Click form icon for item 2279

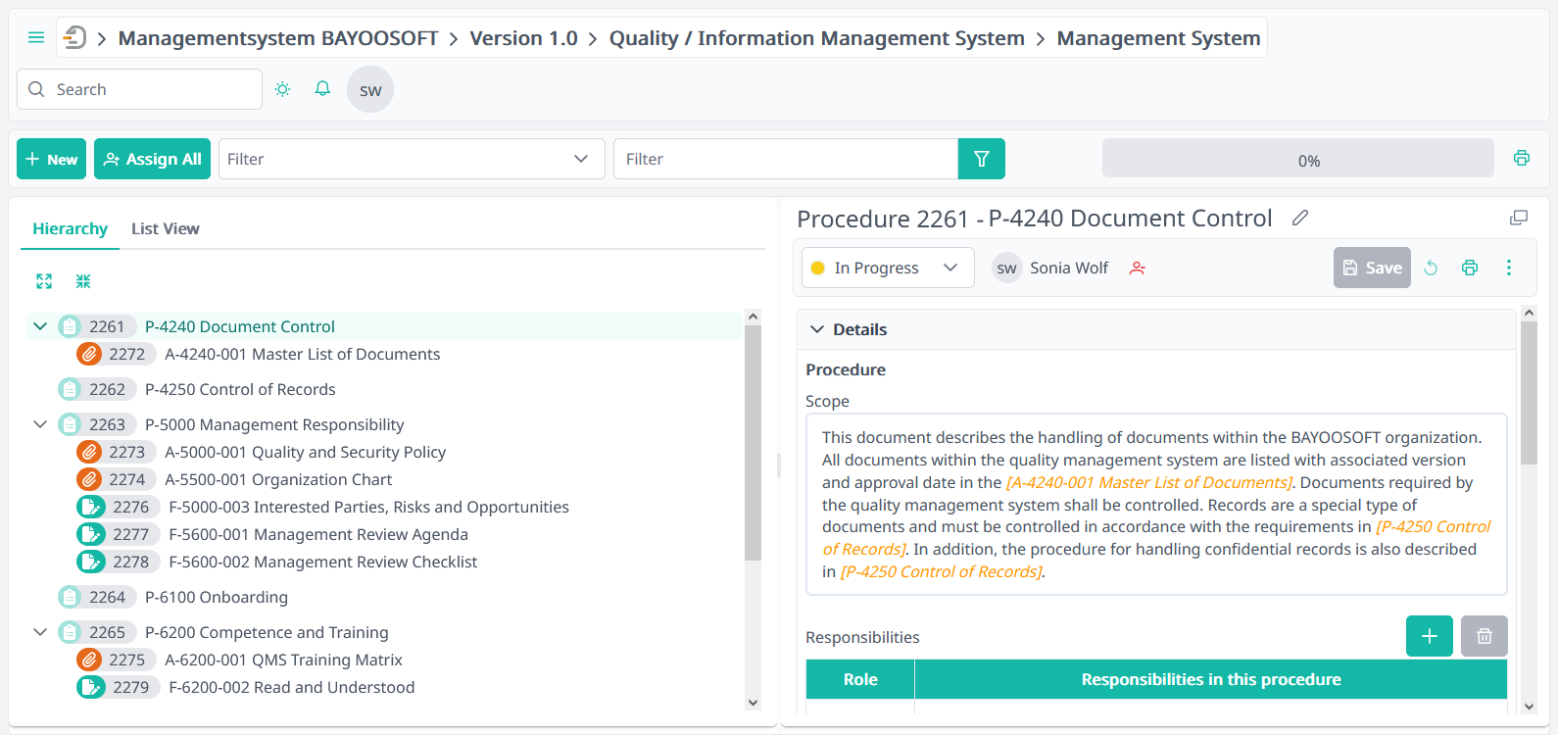point(91,687)
